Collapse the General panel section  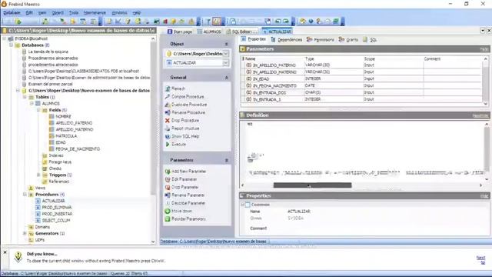pyautogui.click(x=226, y=78)
